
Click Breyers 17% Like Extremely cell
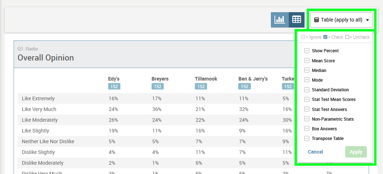157,98
